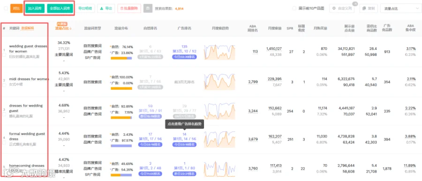Viewport: 422px width, 181px height.
Task: Click traffic distribution bar of homecoming dresses
Action: [x=121, y=175]
